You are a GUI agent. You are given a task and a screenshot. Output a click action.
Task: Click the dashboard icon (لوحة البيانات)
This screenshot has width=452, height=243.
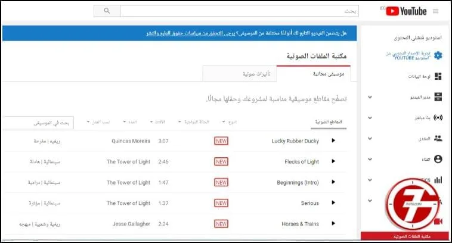(x=438, y=76)
